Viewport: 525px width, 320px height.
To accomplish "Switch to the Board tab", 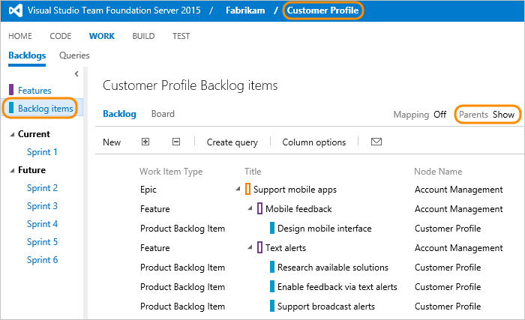I will pos(163,114).
